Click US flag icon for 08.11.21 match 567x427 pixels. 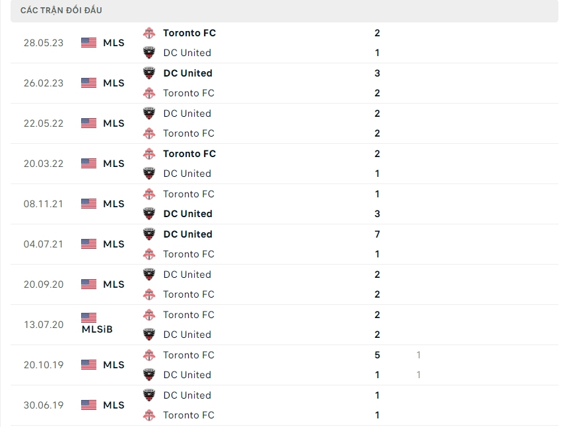click(x=89, y=203)
